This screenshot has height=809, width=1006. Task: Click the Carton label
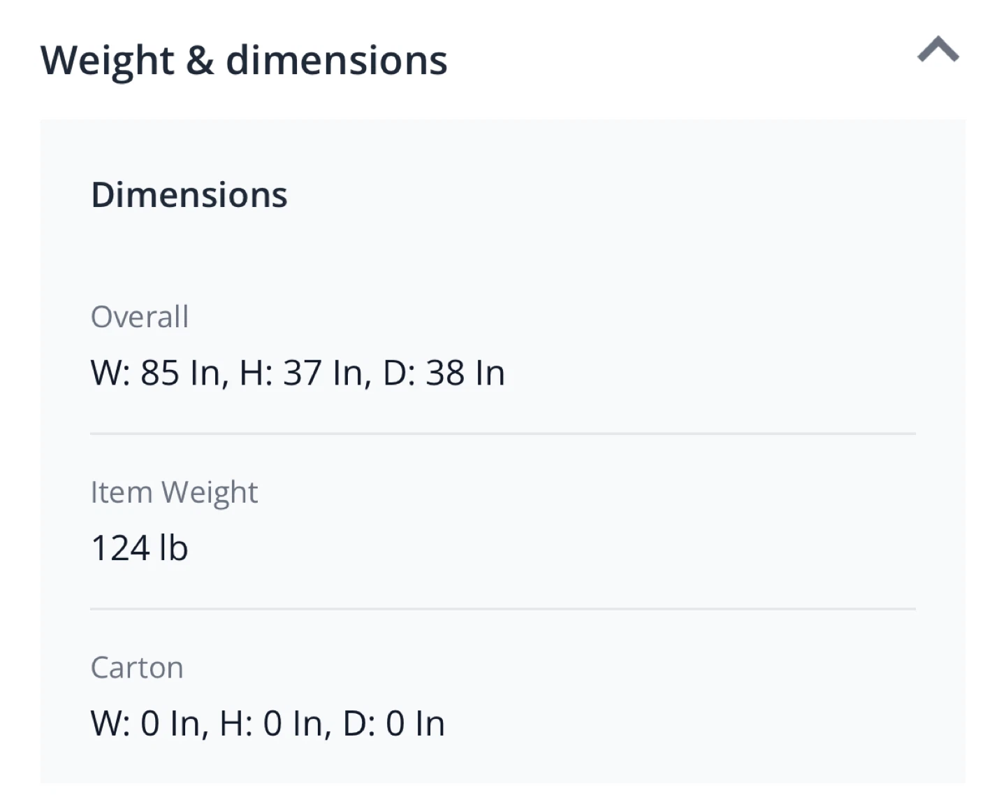point(137,668)
